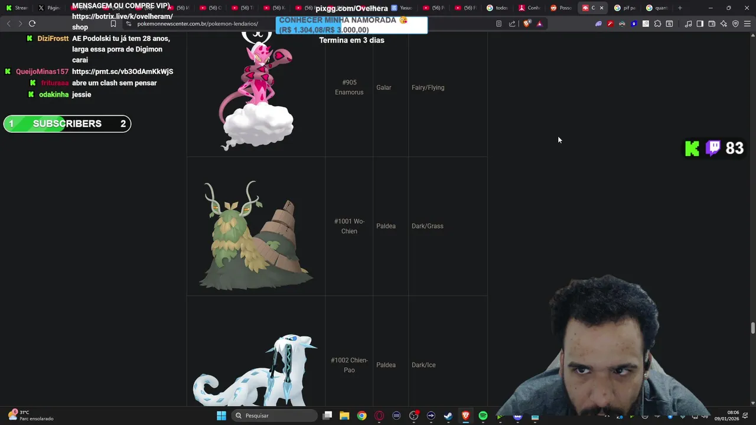
Task: Click 'Paldea' in the Chien-Pao row
Action: pyautogui.click(x=386, y=365)
